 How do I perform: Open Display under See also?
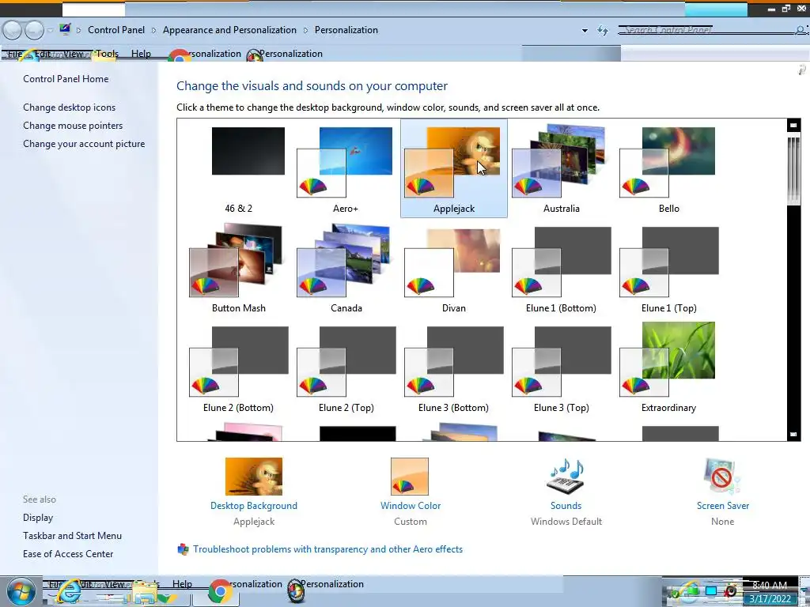38,518
